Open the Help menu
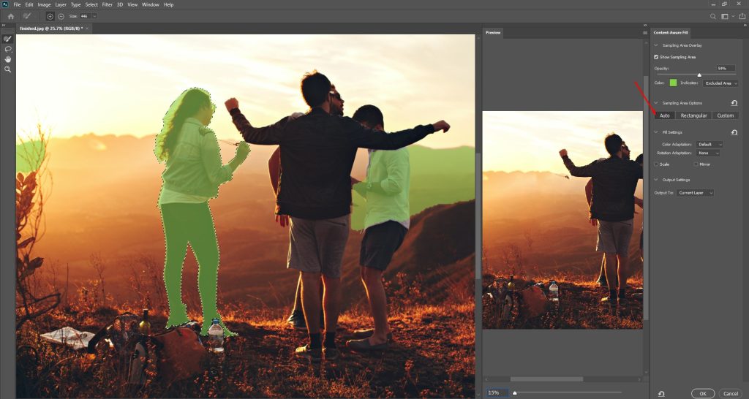749x399 pixels. tap(169, 5)
